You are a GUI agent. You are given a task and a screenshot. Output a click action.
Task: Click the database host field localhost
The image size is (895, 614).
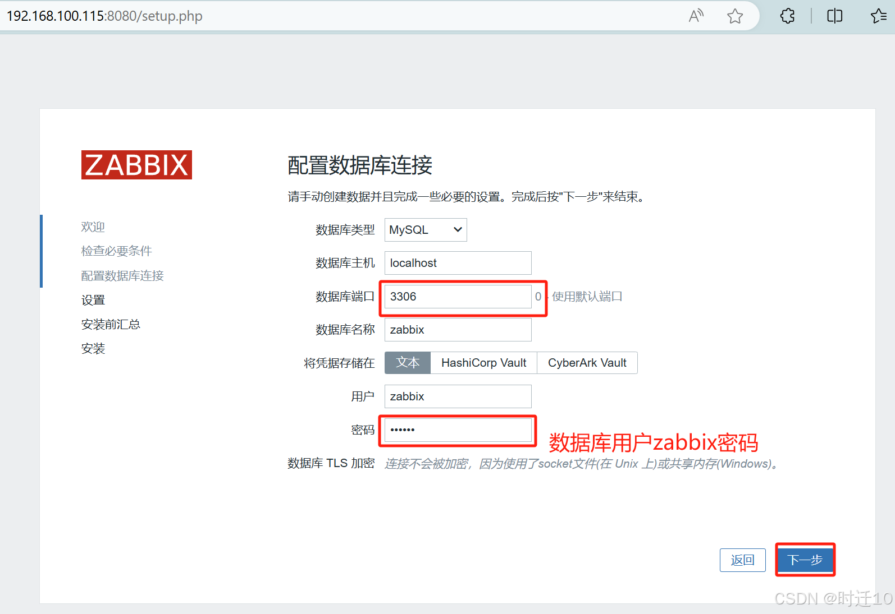(x=458, y=263)
